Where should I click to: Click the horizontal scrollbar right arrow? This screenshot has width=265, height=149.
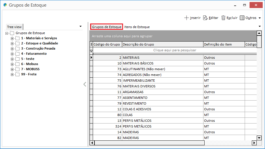tap(254, 143)
